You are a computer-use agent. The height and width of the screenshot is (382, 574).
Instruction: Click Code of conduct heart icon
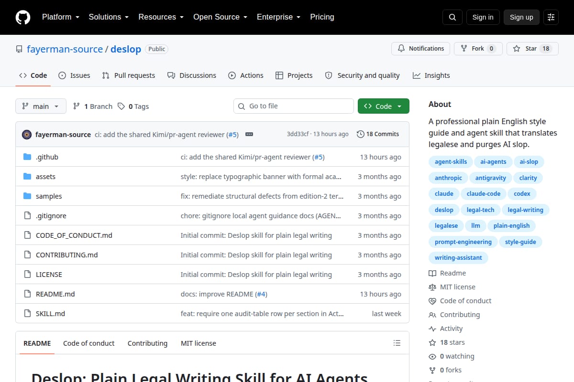tap(432, 301)
